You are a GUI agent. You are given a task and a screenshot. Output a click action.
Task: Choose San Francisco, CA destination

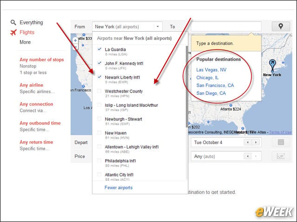(x=215, y=85)
